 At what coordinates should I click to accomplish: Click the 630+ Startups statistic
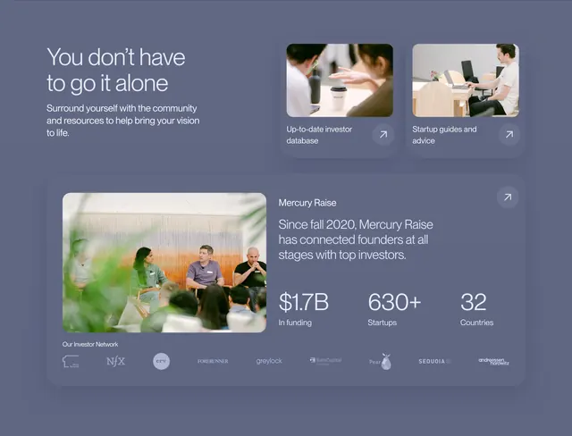[394, 309]
